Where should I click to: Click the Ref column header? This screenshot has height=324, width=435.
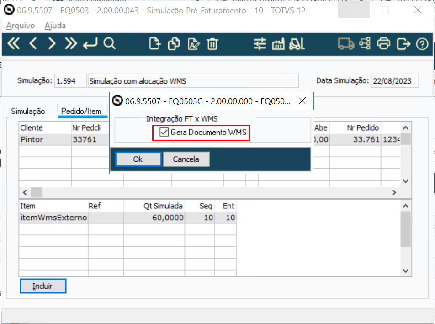click(x=106, y=206)
